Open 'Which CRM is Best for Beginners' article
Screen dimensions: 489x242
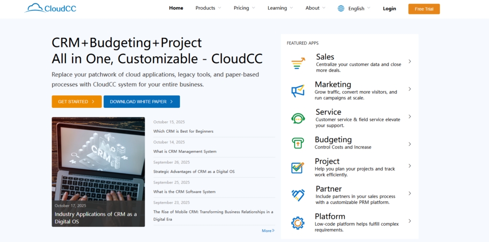coord(183,131)
